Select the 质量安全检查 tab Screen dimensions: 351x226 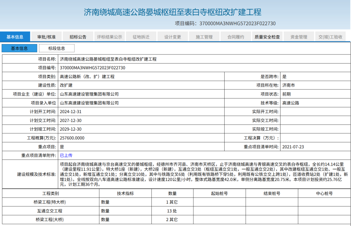267,37
